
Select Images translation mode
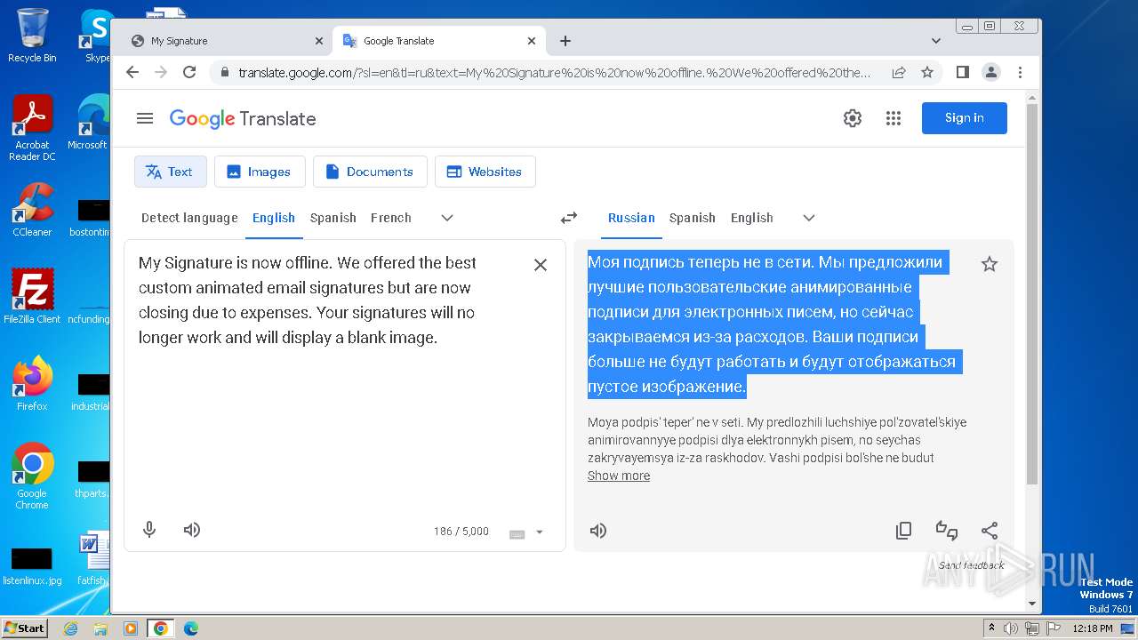[260, 172]
